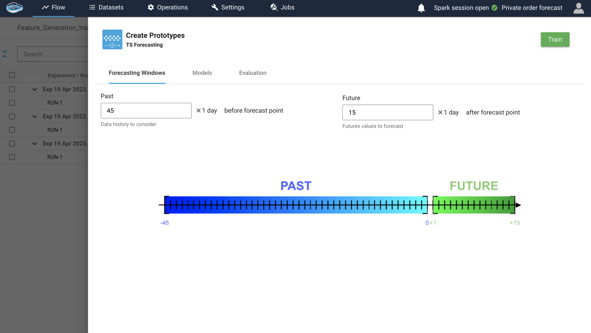Screen dimensions: 591x333
Task: Select the Datasets list icon
Action: point(91,7)
